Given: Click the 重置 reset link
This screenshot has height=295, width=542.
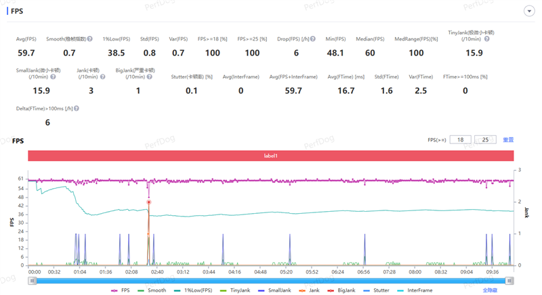Looking at the screenshot, I should (508, 139).
